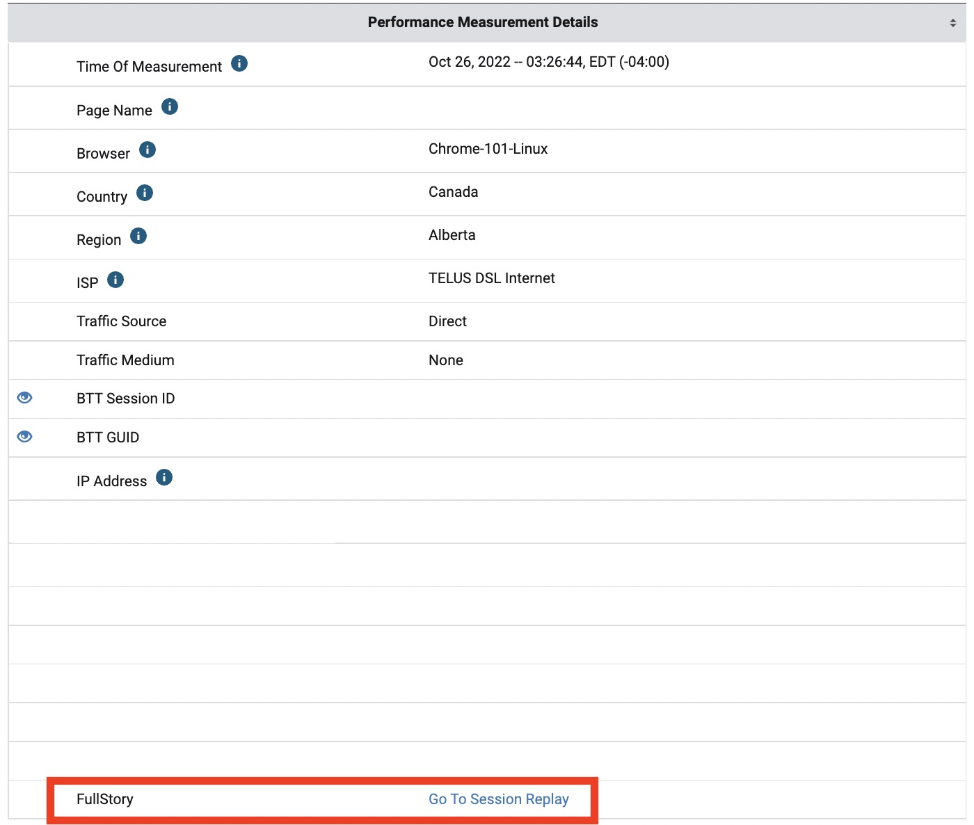The image size is (974, 825).
Task: Click the Oct 26, 2022 timestamp value
Action: pyautogui.click(x=548, y=62)
